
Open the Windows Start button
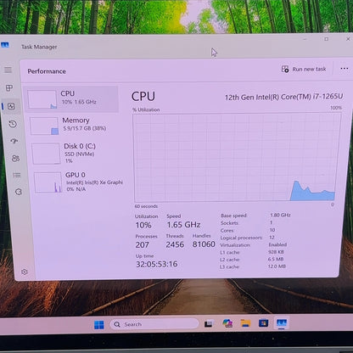click(99, 325)
